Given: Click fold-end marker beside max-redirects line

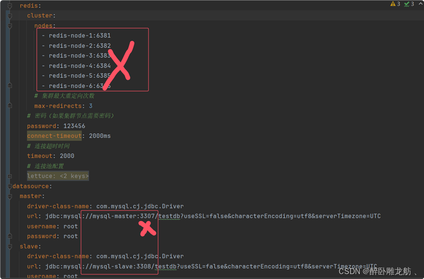Looking at the screenshot, I should pyautogui.click(x=10, y=105).
